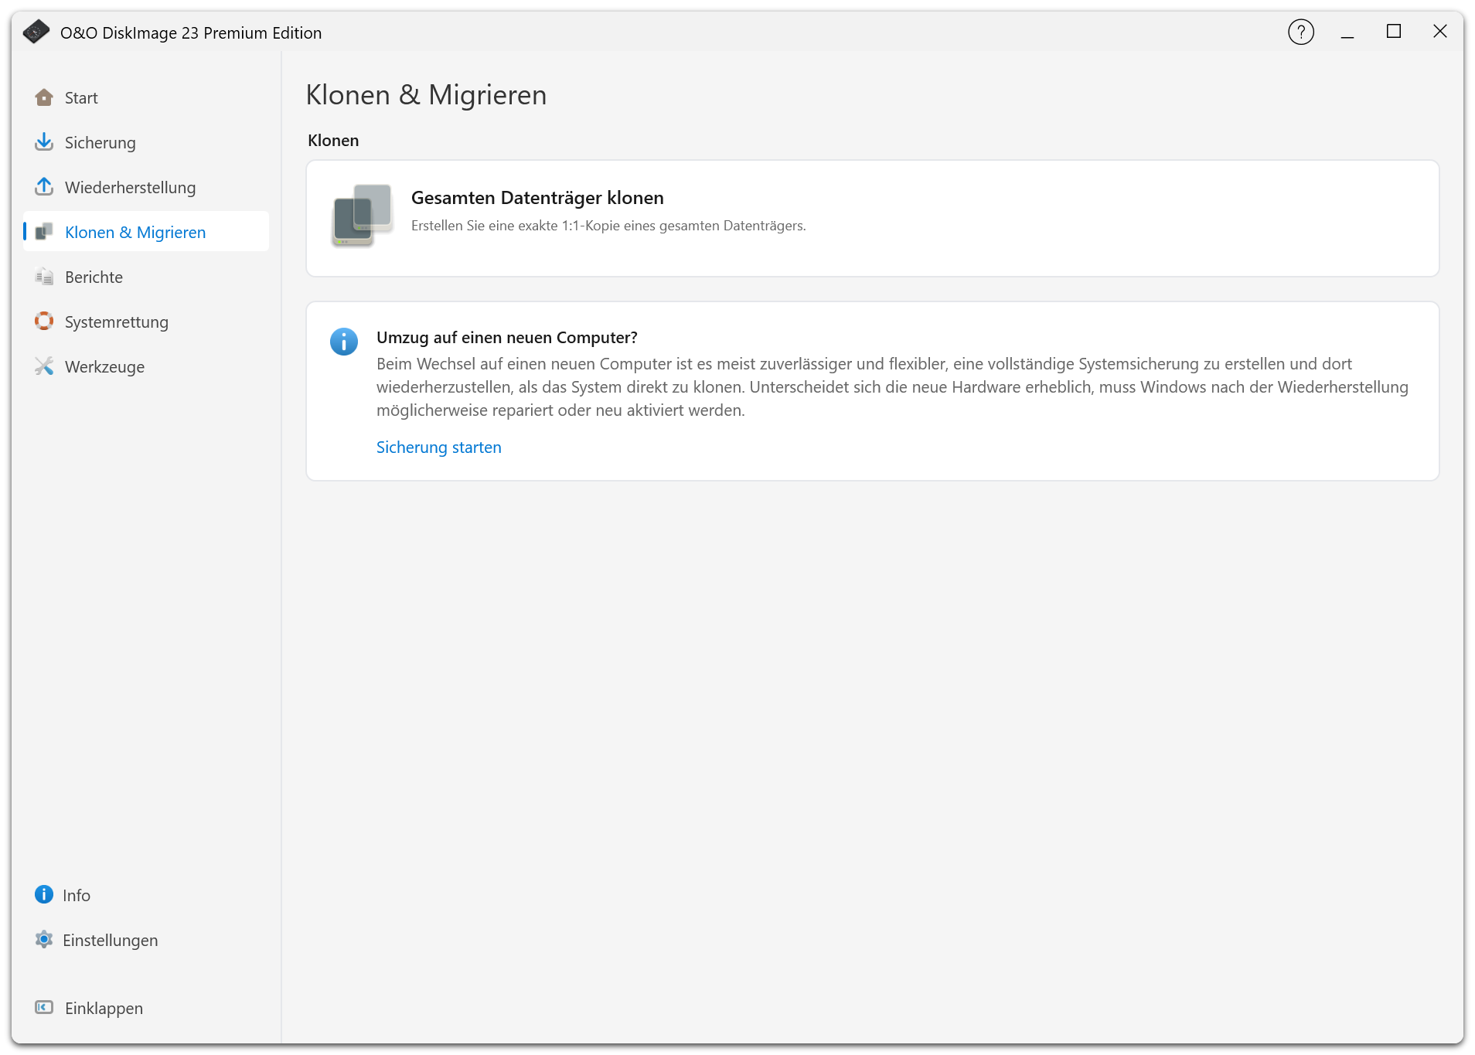Show the Info page
The width and height of the screenshot is (1475, 1055).
tap(146, 895)
